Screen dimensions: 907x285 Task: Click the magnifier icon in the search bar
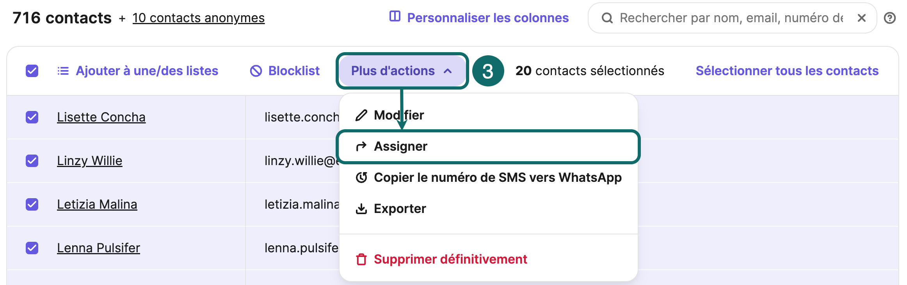(x=607, y=18)
